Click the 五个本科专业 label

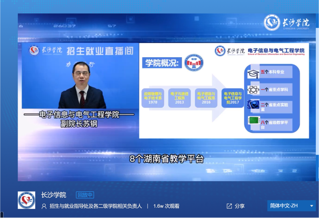tap(272, 72)
